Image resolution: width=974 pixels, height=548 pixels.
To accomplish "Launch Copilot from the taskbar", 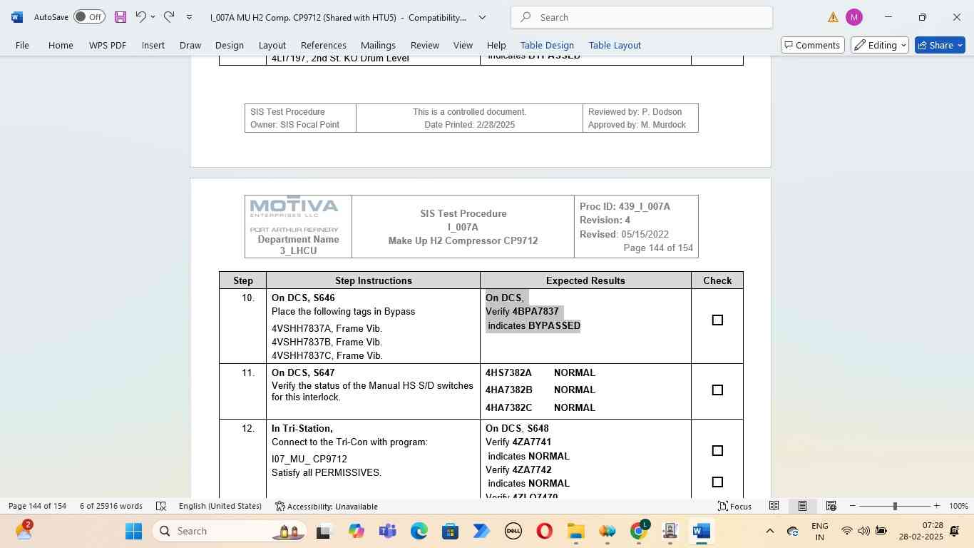I will point(357,531).
